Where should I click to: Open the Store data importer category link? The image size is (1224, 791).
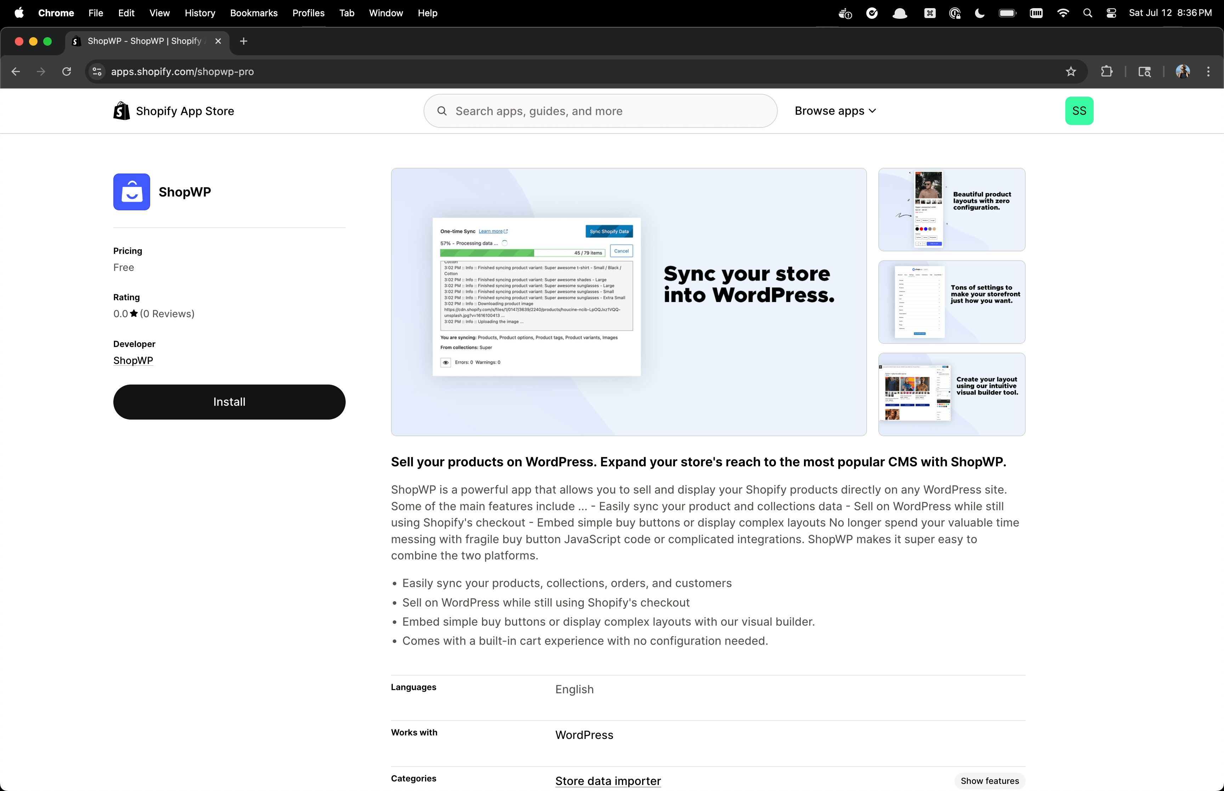click(x=608, y=781)
